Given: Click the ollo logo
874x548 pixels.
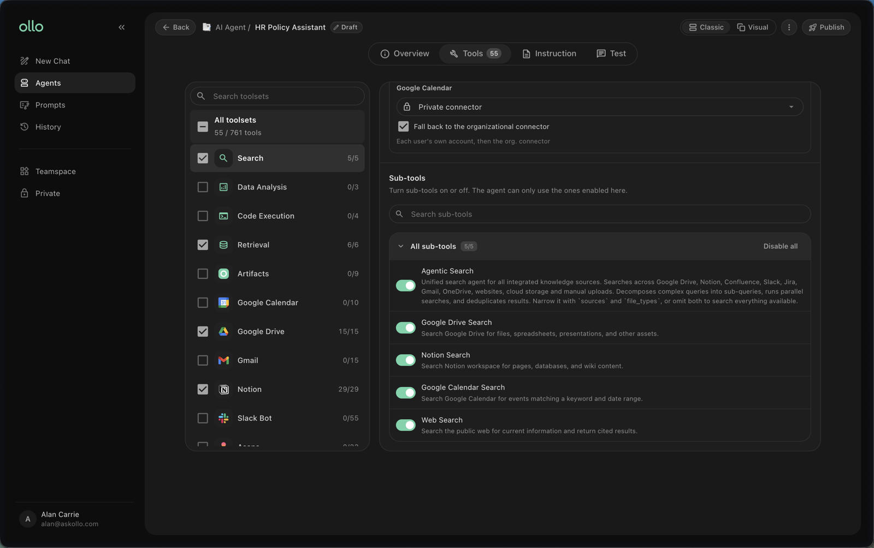Looking at the screenshot, I should click(31, 27).
